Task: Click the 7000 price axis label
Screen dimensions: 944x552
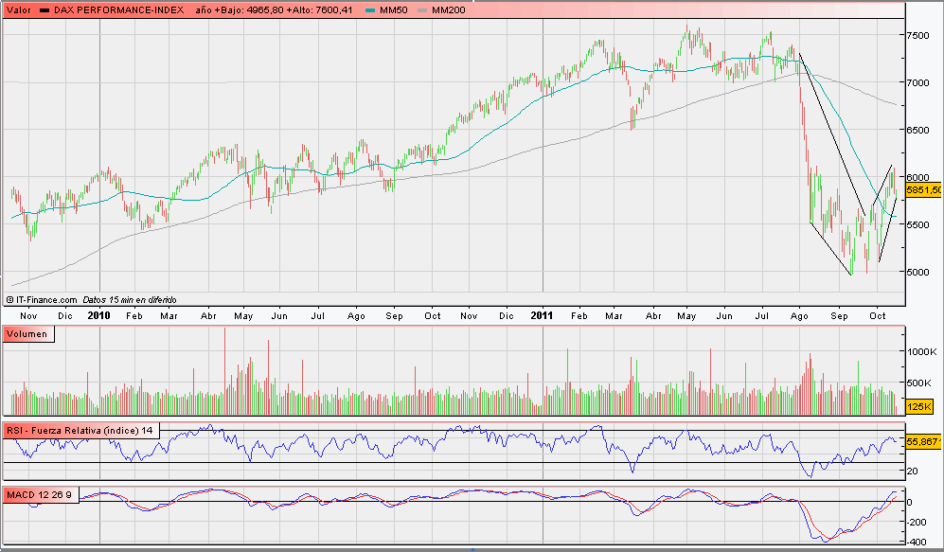Action: pyautogui.click(x=918, y=82)
